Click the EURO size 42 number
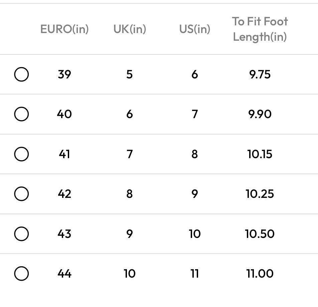This screenshot has width=318, height=307. [x=64, y=194]
